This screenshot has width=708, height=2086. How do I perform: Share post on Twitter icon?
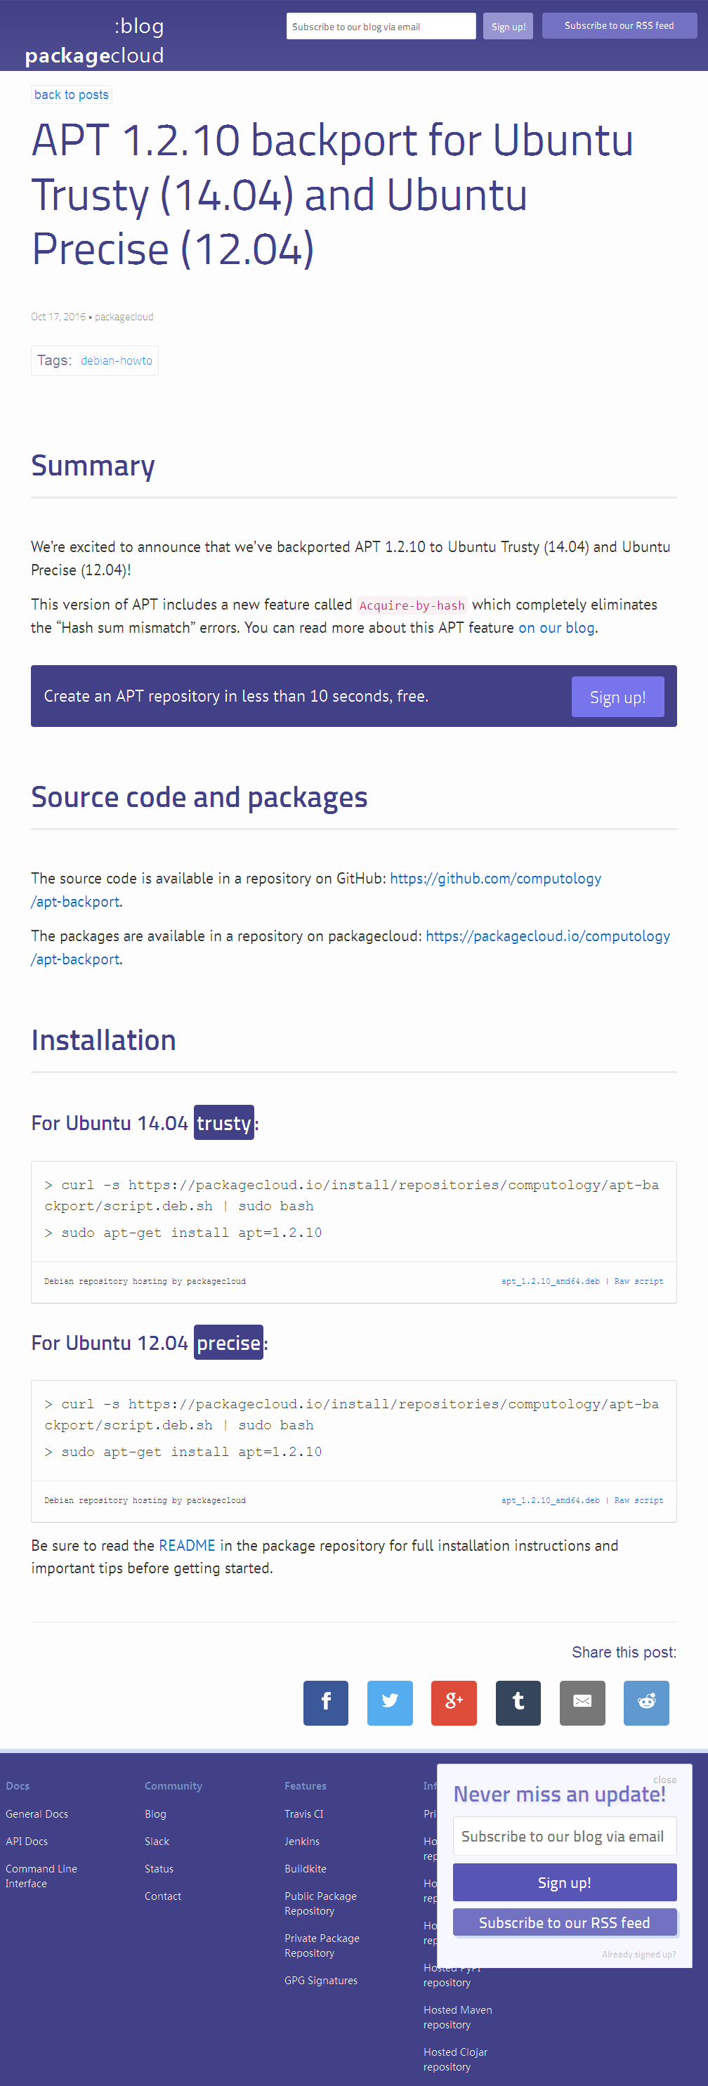pyautogui.click(x=390, y=1703)
